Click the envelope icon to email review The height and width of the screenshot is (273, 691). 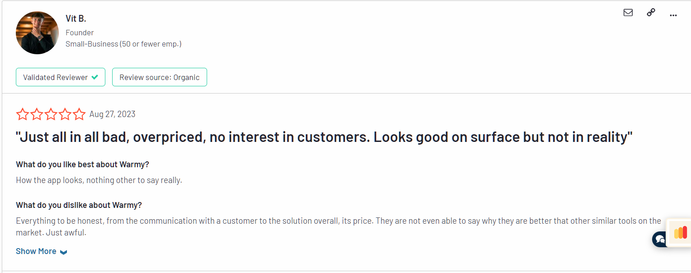tap(628, 13)
